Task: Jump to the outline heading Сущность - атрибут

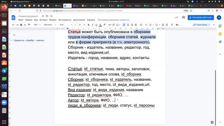Action: (x=29, y=41)
